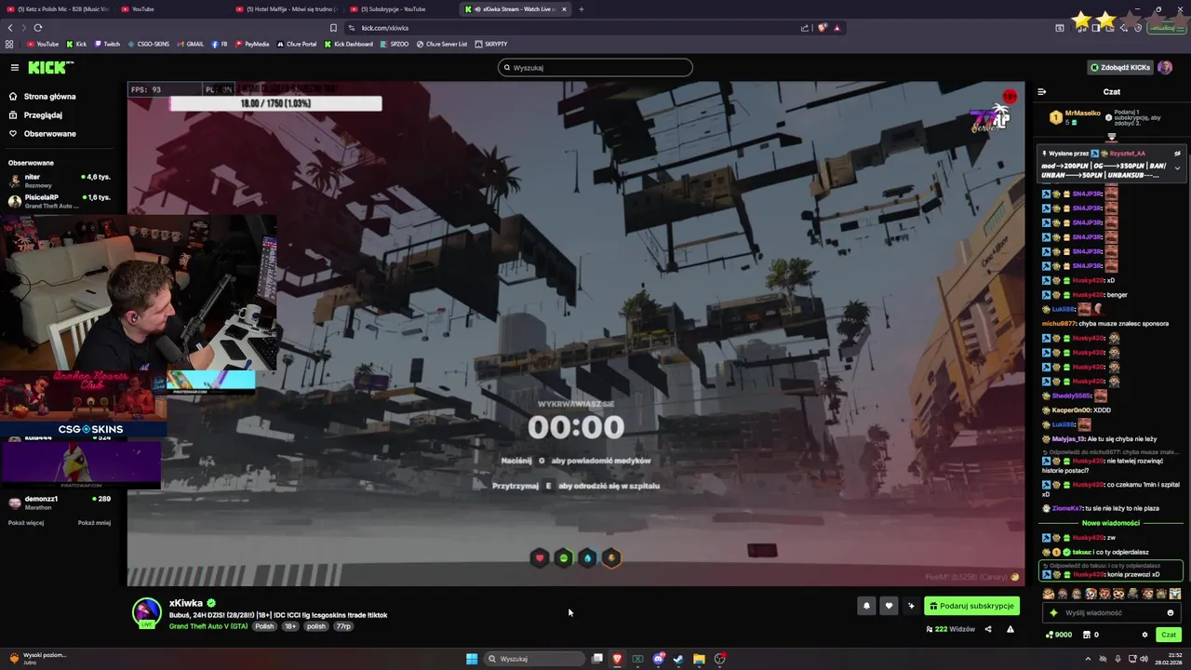Click the green sparkle icon in chat input

pos(1053,613)
